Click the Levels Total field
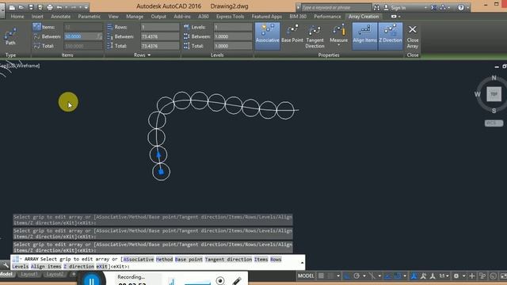507x285 pixels. click(232, 46)
